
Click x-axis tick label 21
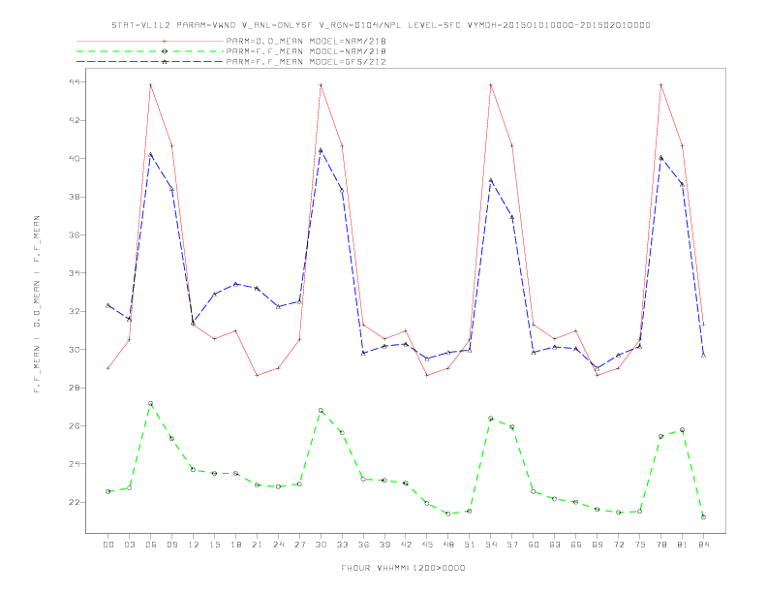tap(257, 545)
